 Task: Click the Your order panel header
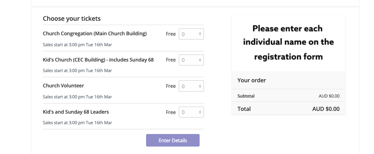click(288, 80)
